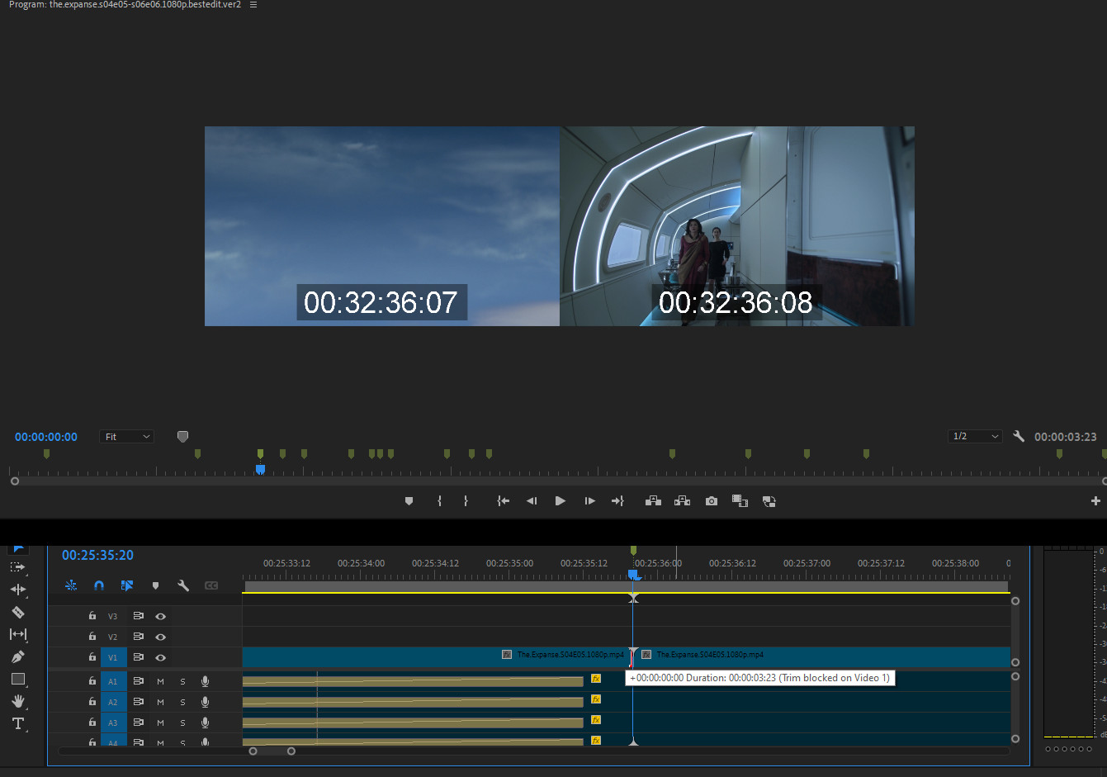Select the Razor tool

17,612
